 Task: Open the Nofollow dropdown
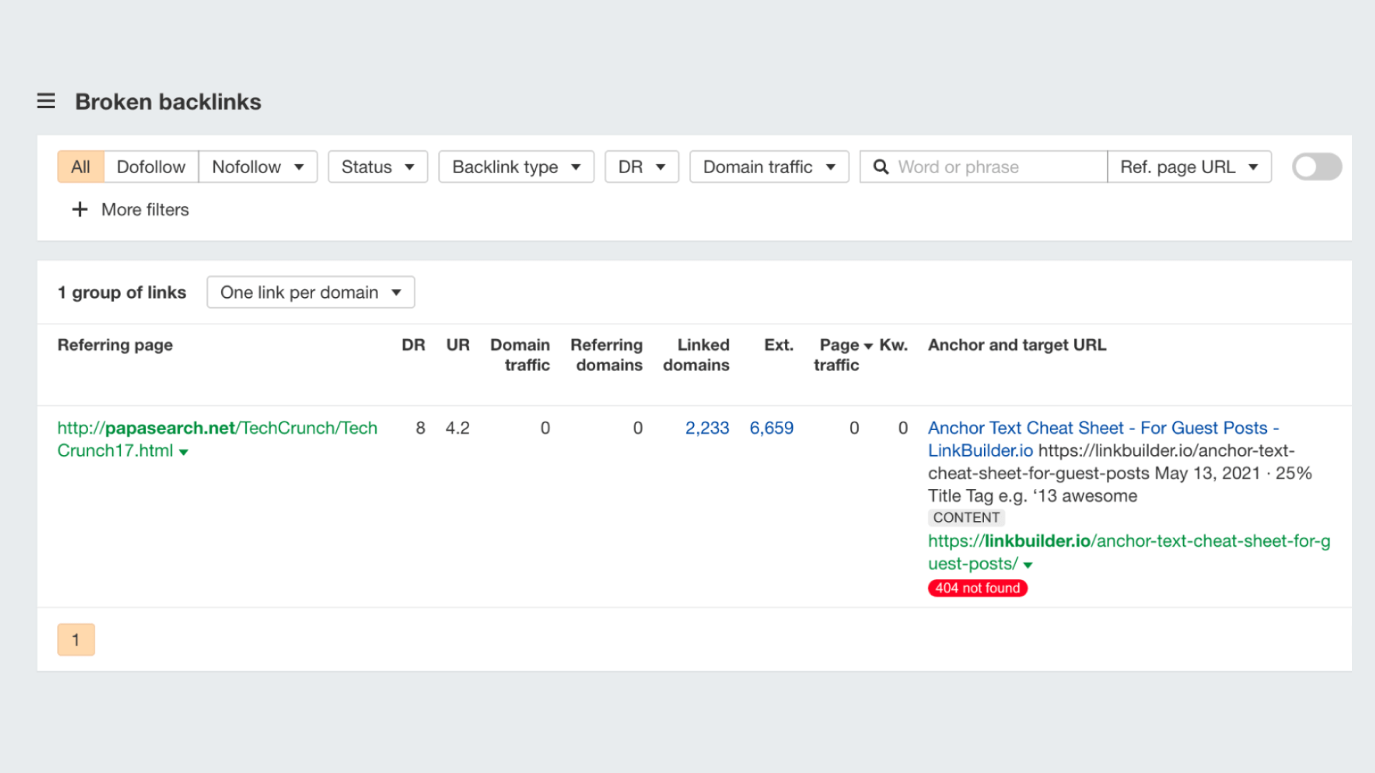coord(257,167)
